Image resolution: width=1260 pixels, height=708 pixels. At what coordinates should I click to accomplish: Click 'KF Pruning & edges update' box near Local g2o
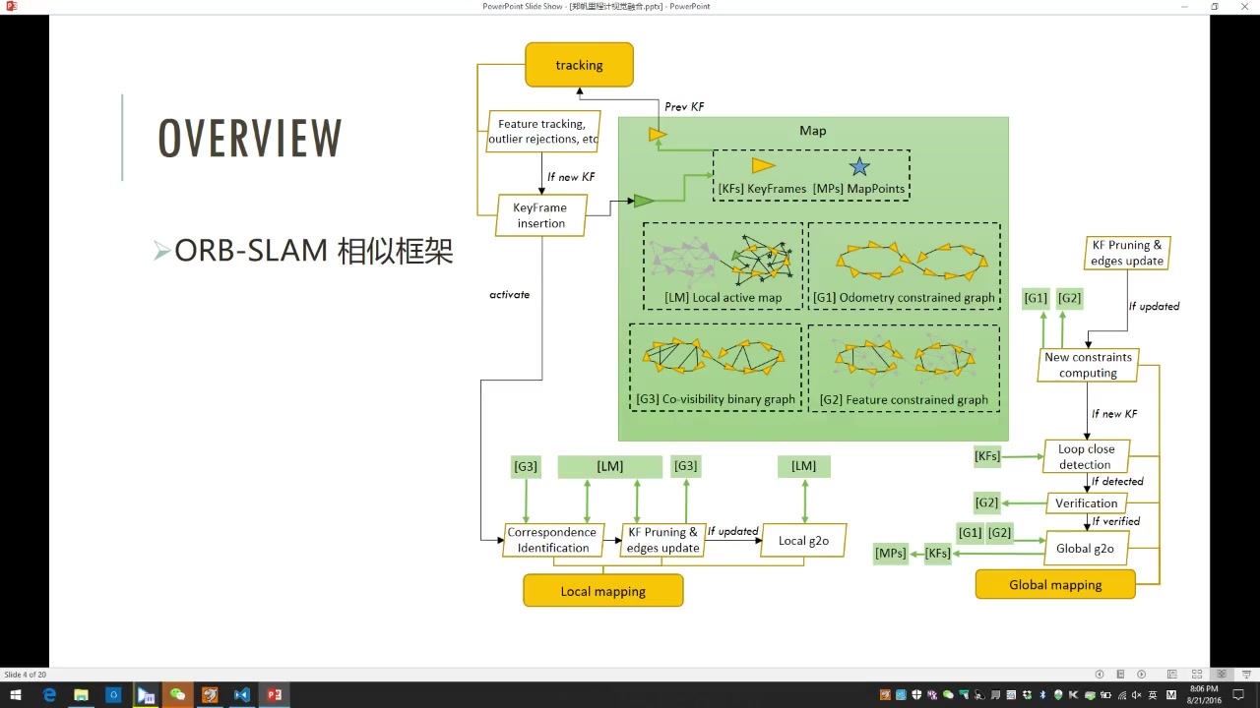663,540
